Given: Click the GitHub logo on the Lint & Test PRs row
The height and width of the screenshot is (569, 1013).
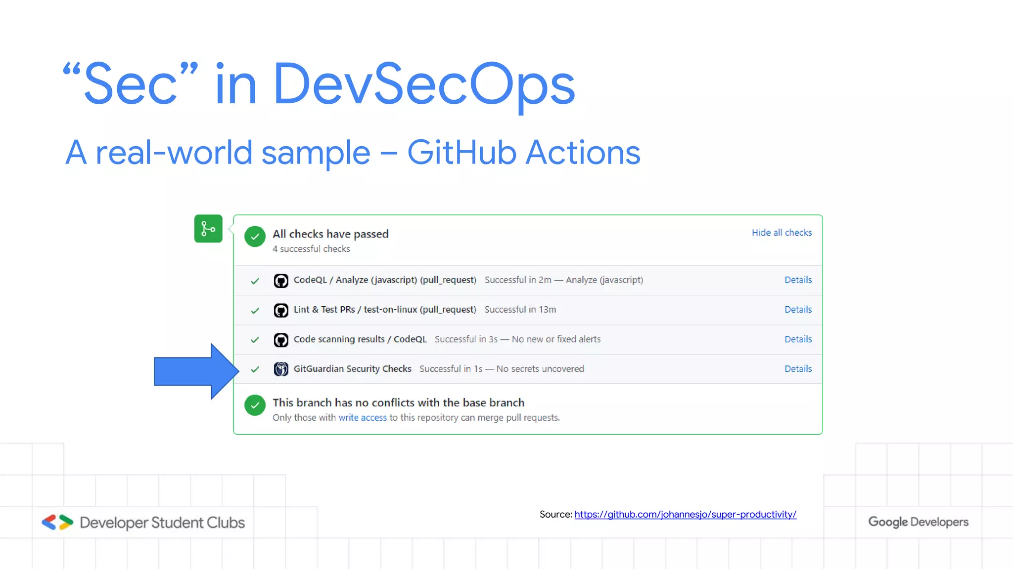Looking at the screenshot, I should click(x=281, y=310).
